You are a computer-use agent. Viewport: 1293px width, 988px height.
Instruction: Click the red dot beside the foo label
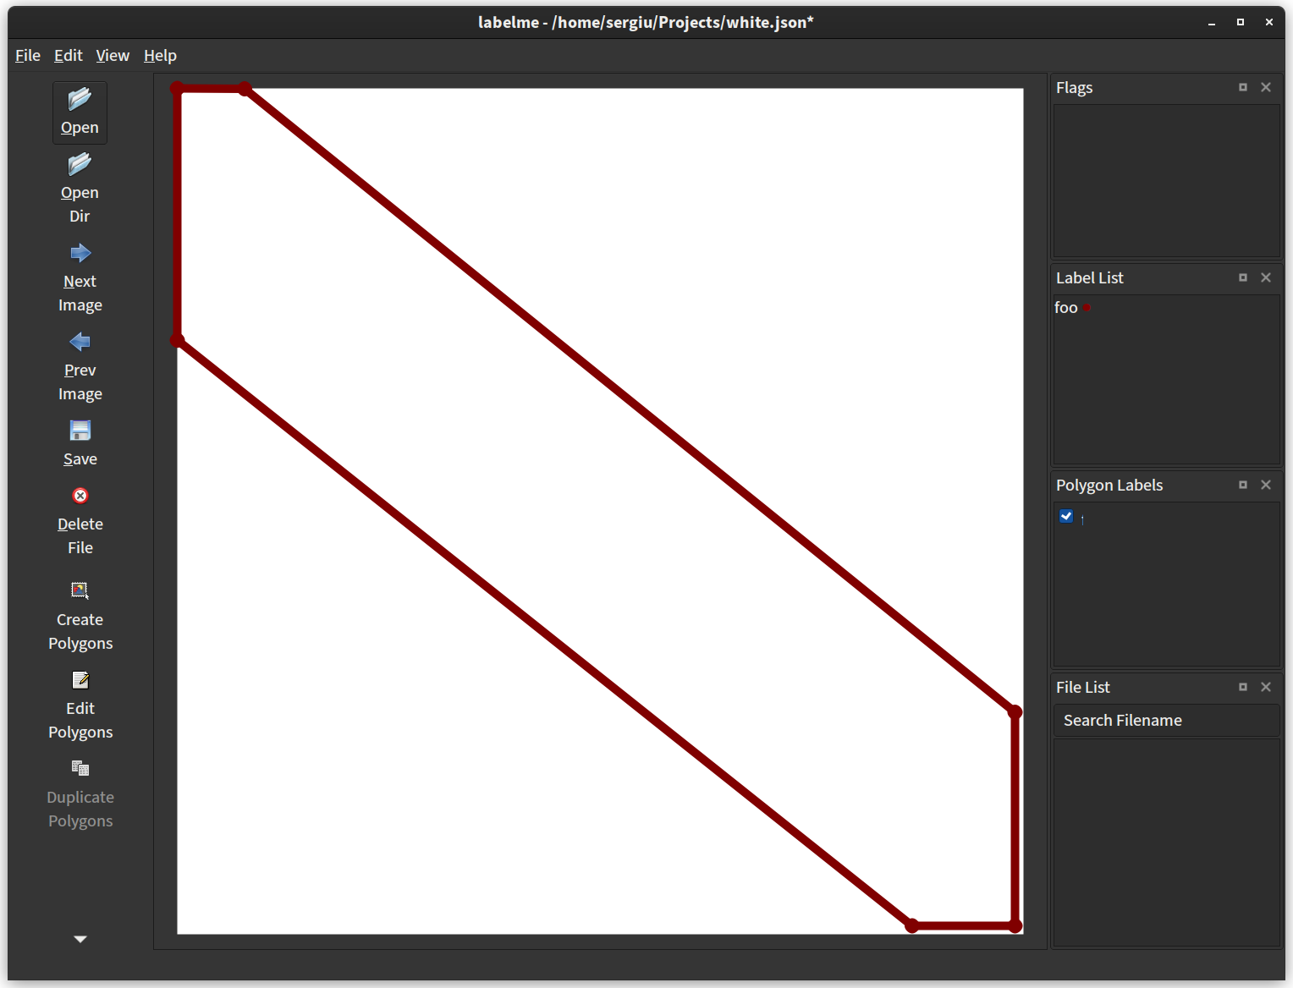[1087, 307]
